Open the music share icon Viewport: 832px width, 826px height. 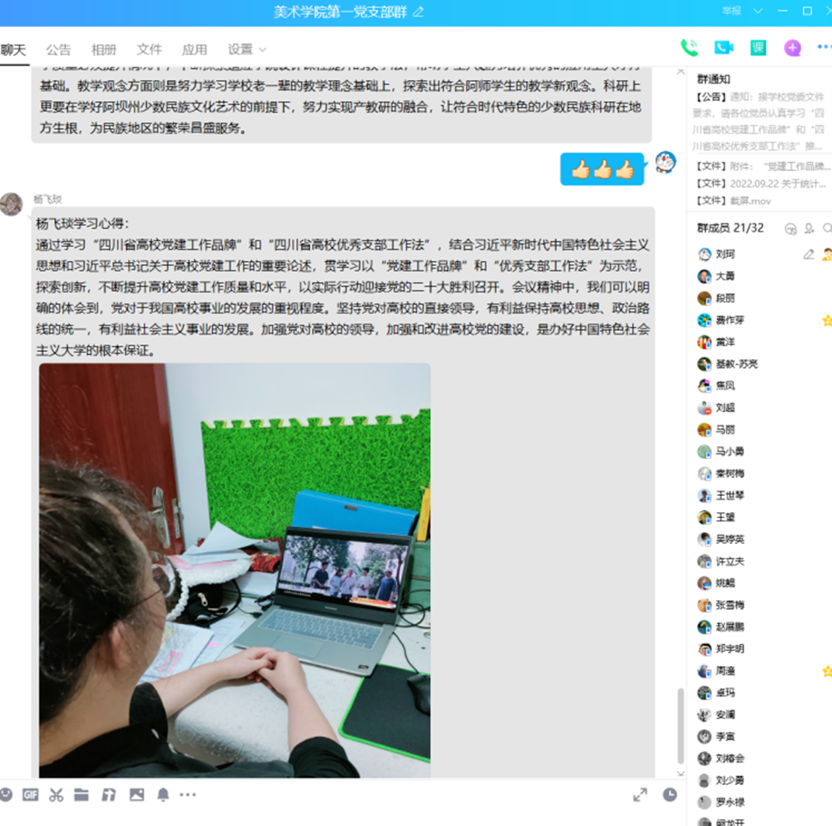[x=109, y=795]
